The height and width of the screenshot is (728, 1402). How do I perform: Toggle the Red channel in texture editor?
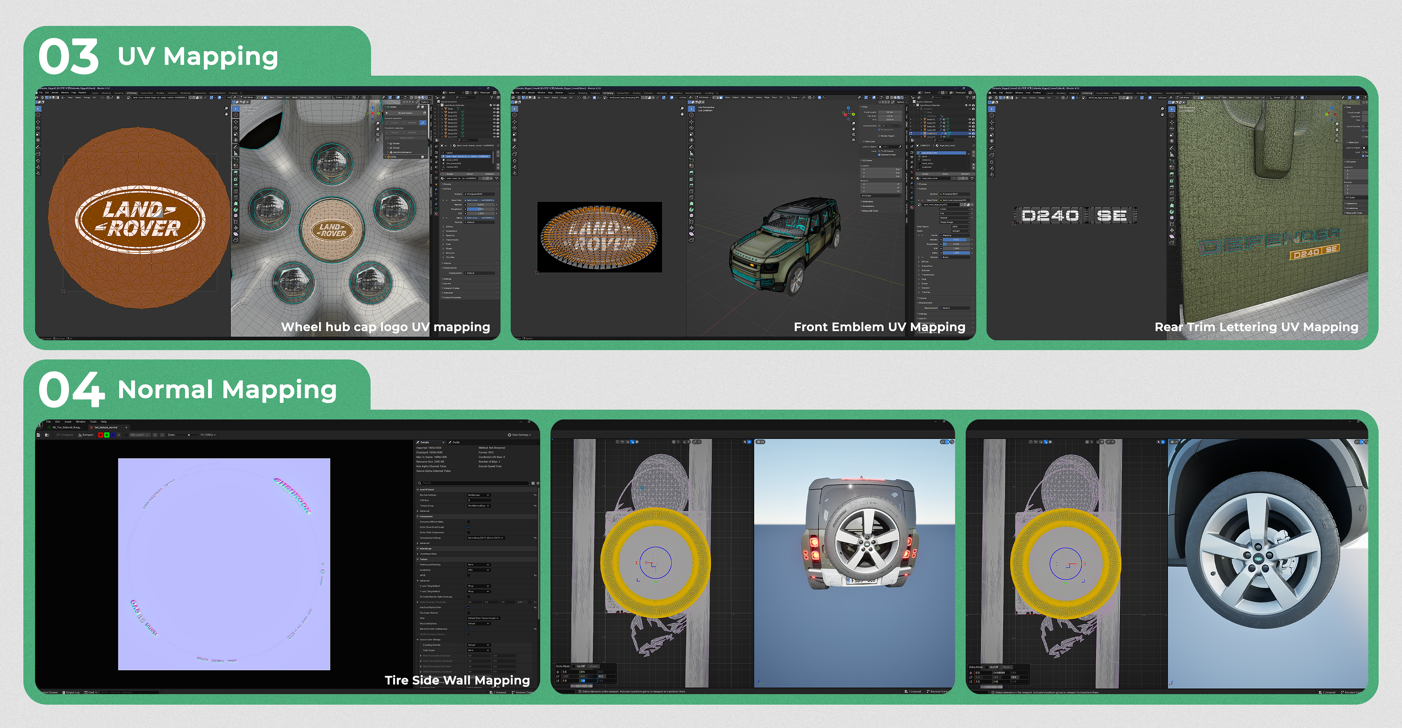101,435
